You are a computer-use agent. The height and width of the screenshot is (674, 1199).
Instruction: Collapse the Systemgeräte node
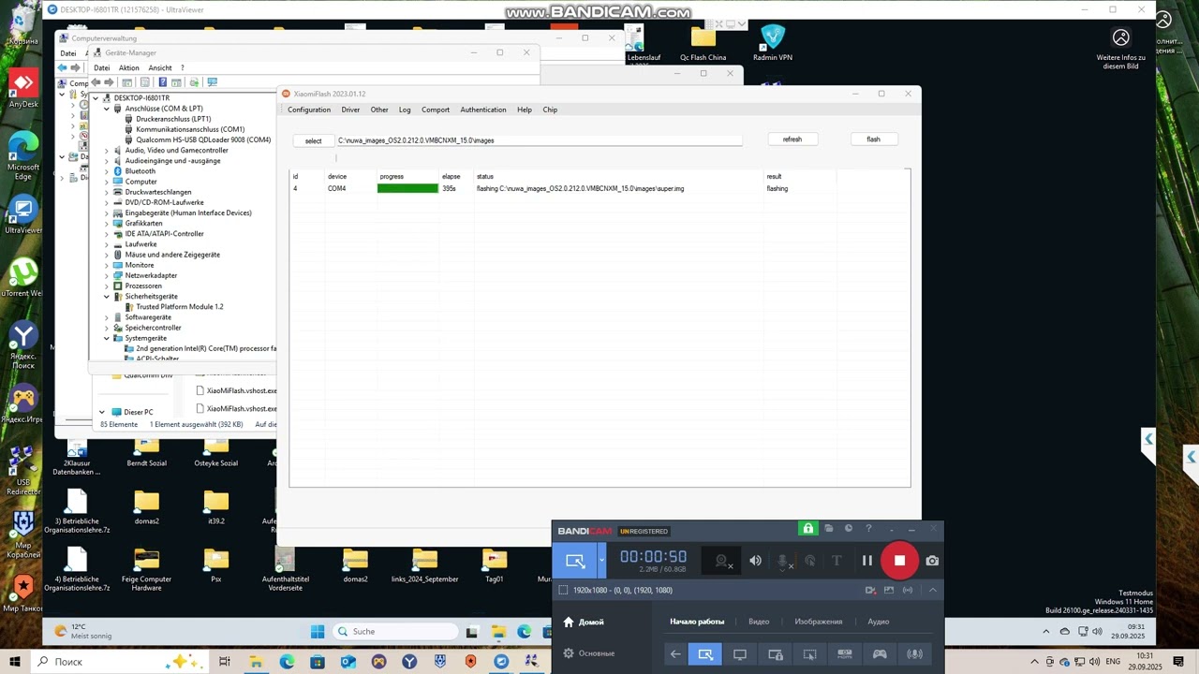(107, 338)
